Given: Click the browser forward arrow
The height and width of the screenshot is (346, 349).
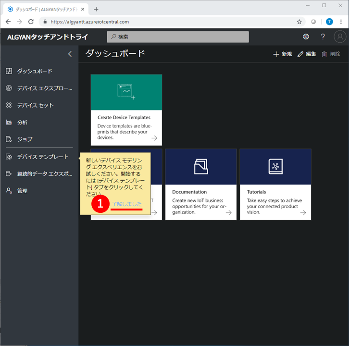Looking at the screenshot, I should [x=20, y=22].
